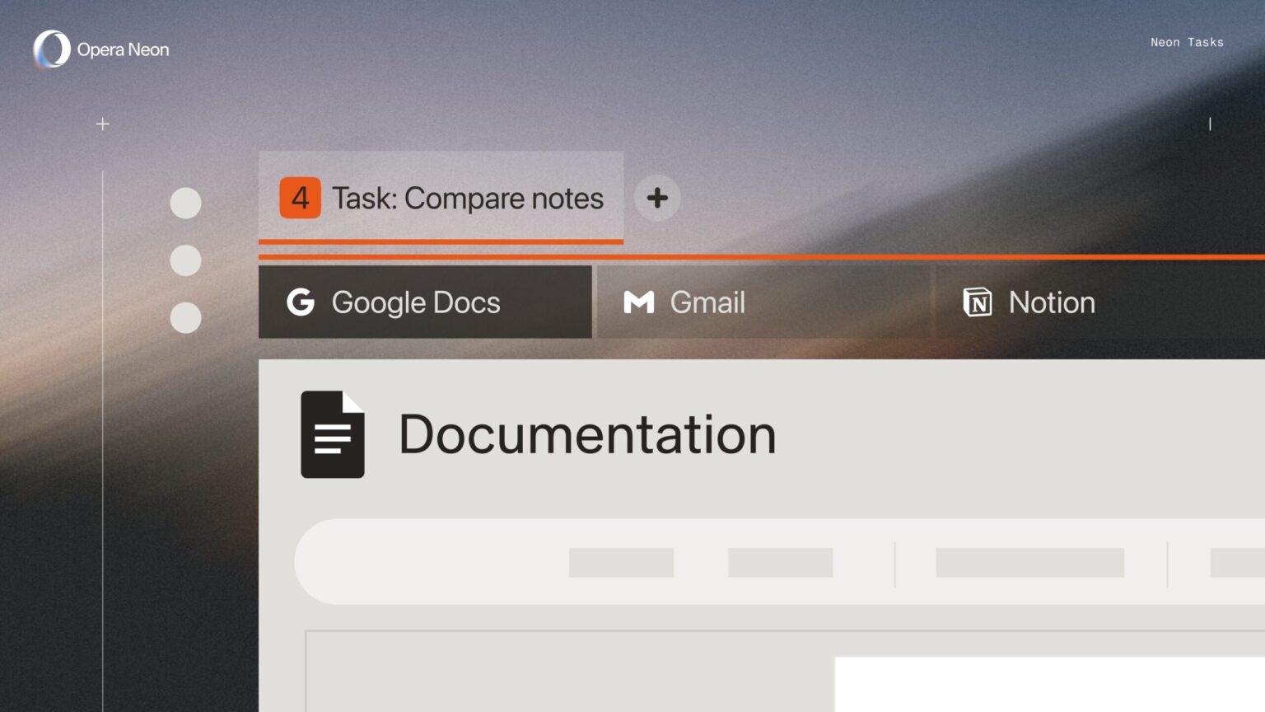Click the Gmail M icon
The width and height of the screenshot is (1265, 712).
click(639, 302)
